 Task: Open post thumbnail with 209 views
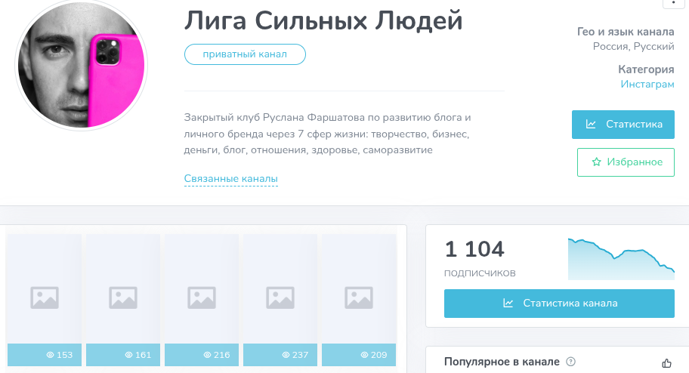point(359,300)
